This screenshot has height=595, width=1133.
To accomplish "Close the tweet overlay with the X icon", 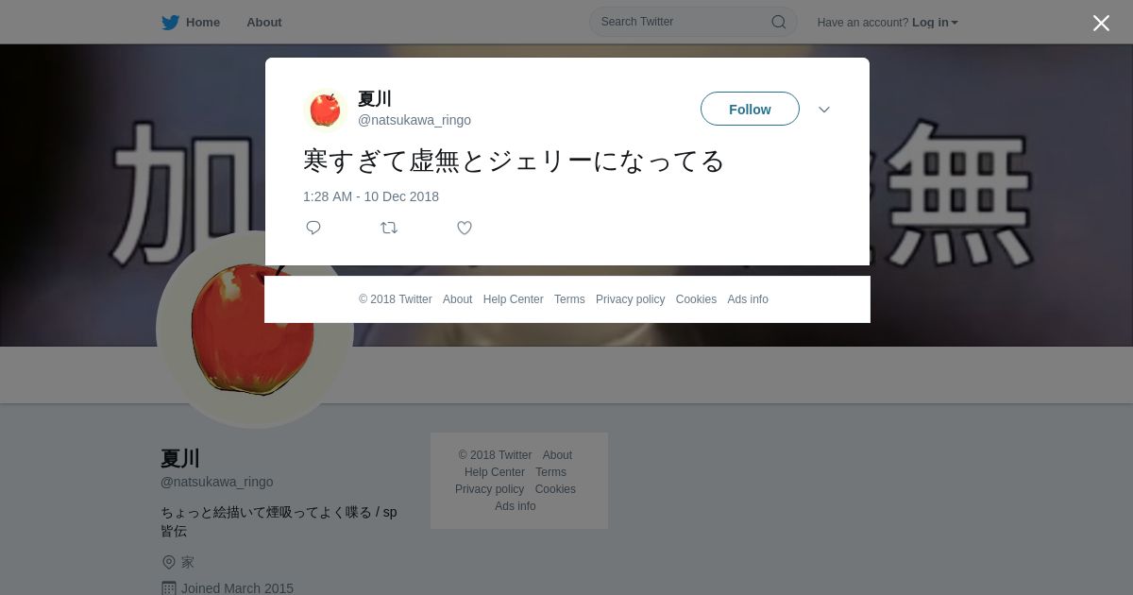I will tap(1101, 23).
